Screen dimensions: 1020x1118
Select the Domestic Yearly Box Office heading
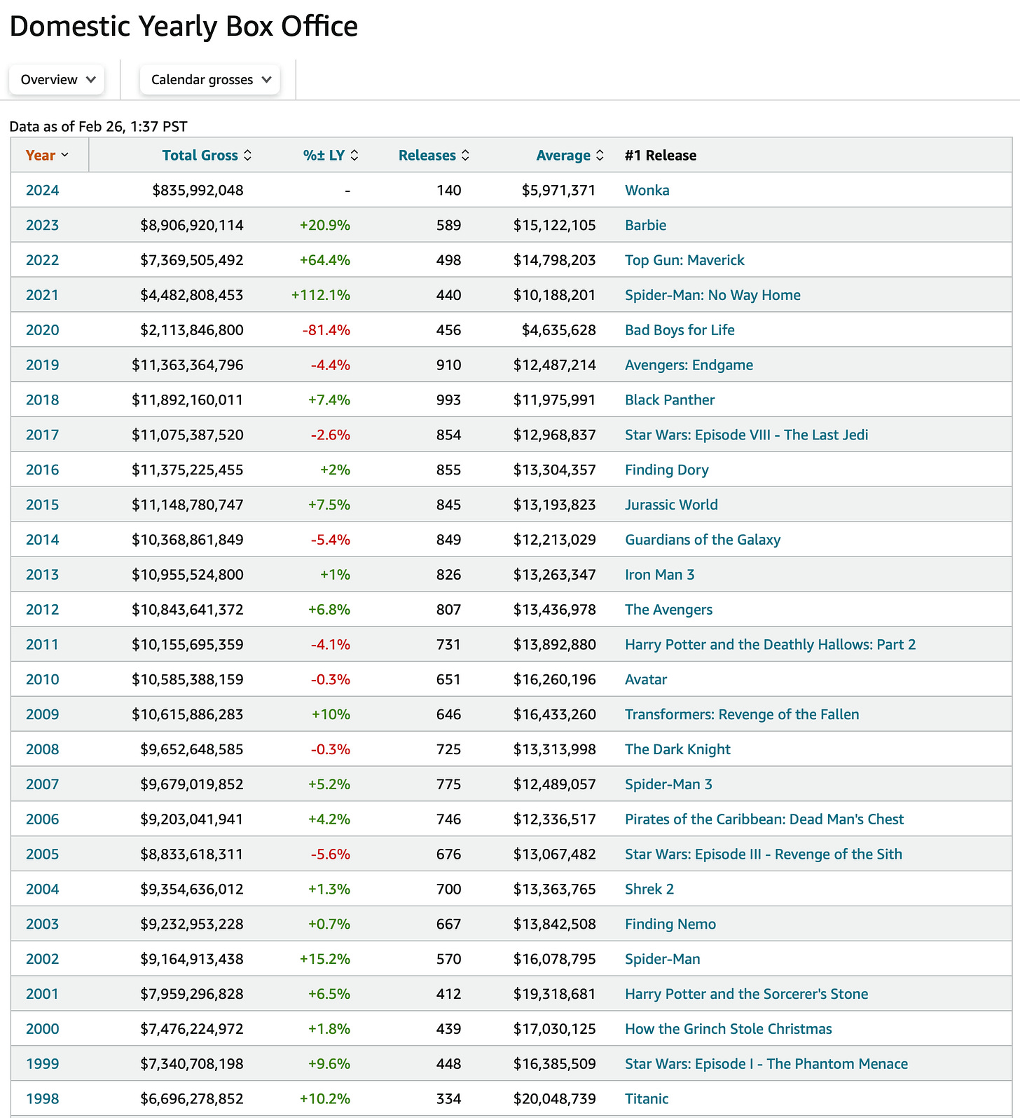pos(184,27)
